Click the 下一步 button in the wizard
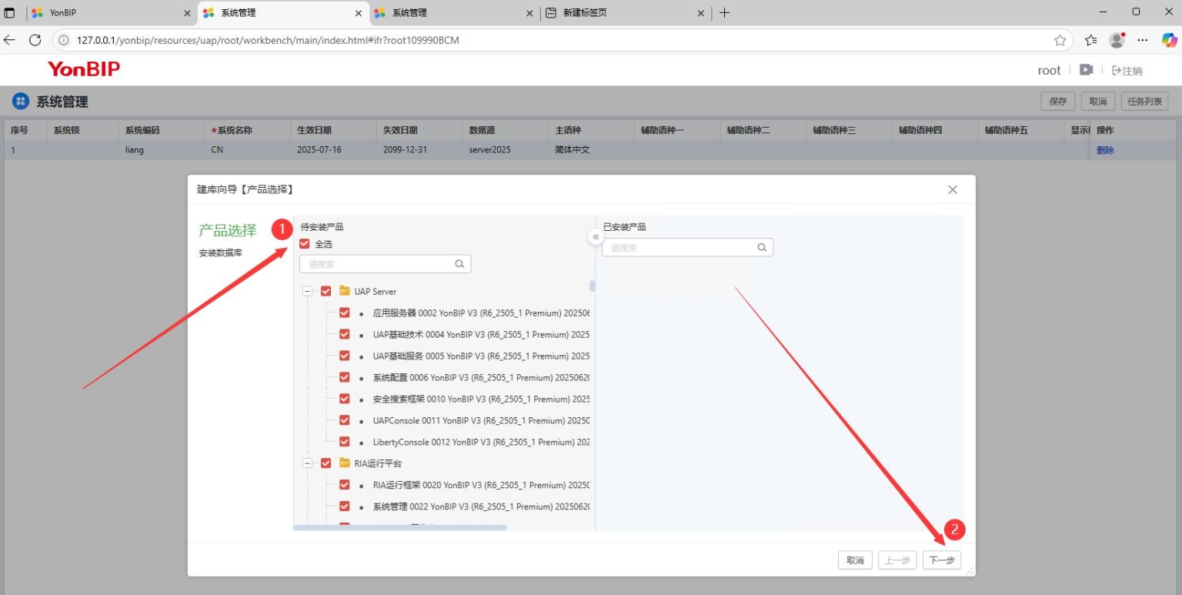The height and width of the screenshot is (595, 1182). (941, 560)
